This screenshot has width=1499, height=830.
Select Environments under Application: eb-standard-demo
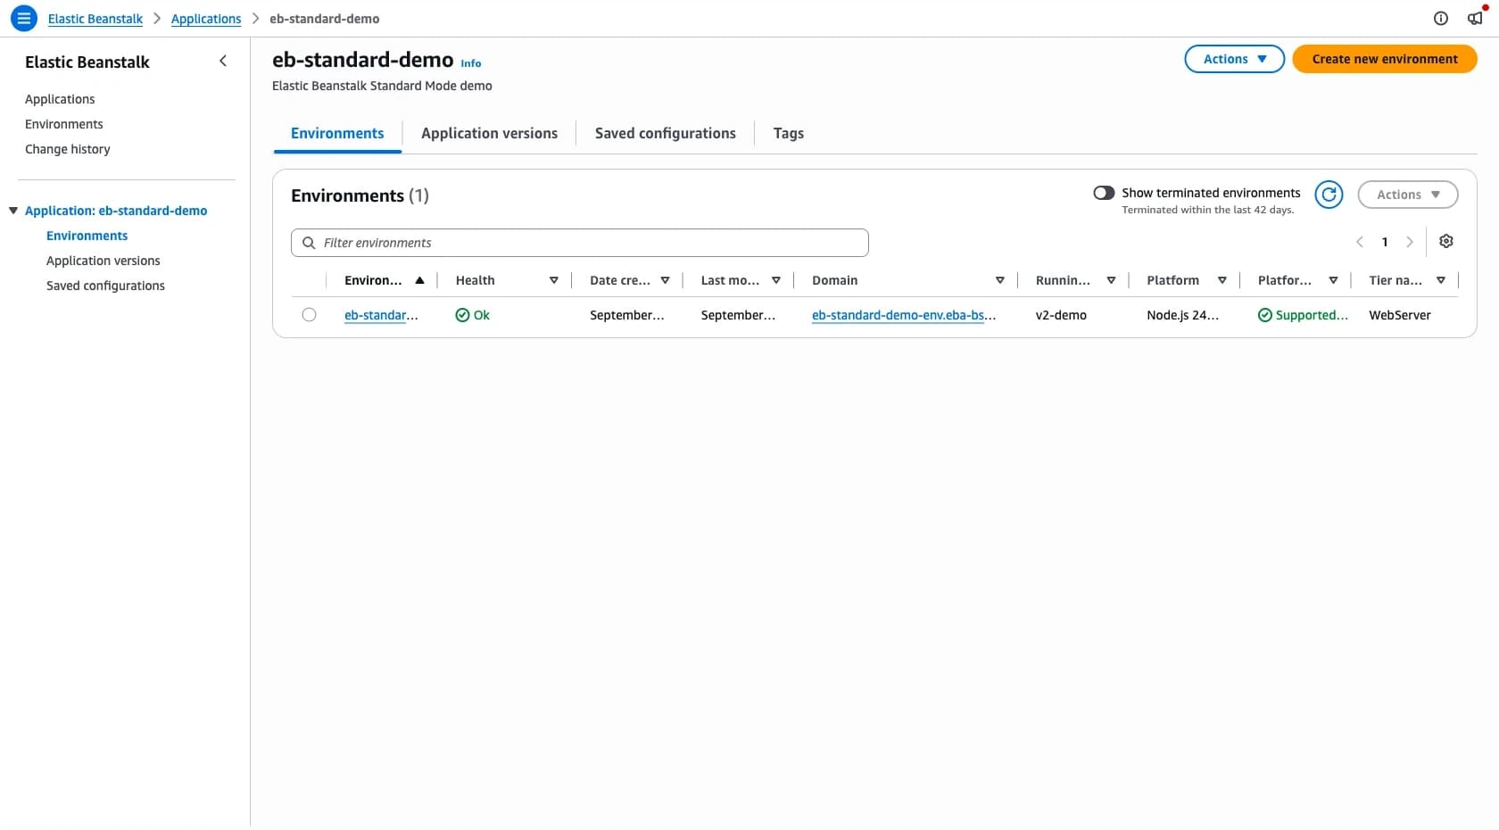click(x=87, y=236)
